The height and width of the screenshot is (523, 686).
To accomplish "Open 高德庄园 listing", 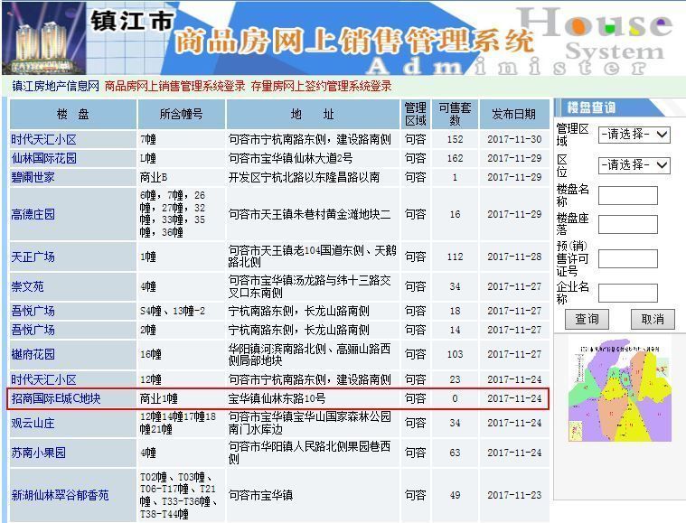I will pos(33,214).
